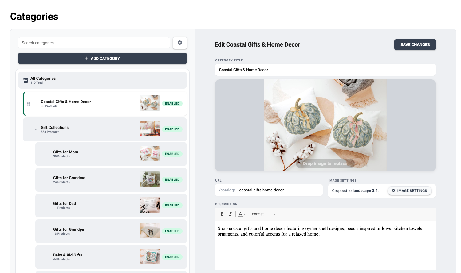The width and height of the screenshot is (461, 273).
Task: Click the Gifts for Mom thumbnail
Action: click(x=150, y=153)
